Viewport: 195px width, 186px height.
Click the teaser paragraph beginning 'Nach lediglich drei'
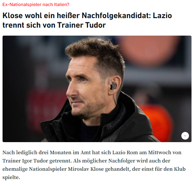tap(94, 165)
